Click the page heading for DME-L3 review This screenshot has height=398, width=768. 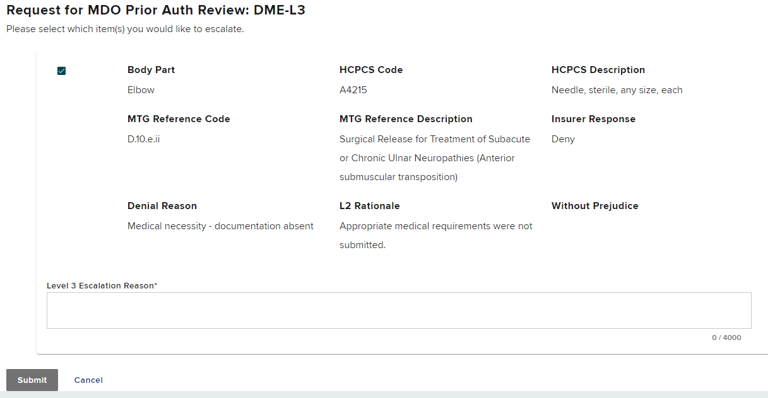click(156, 11)
